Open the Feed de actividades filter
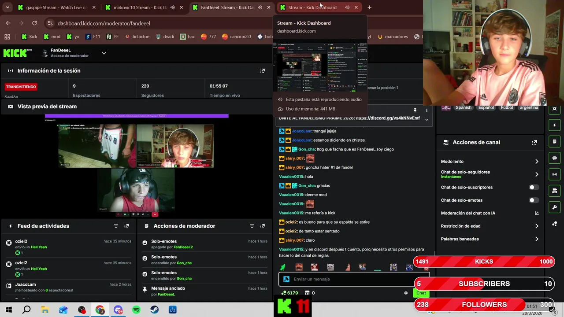This screenshot has width=564, height=317. pyautogui.click(x=116, y=226)
